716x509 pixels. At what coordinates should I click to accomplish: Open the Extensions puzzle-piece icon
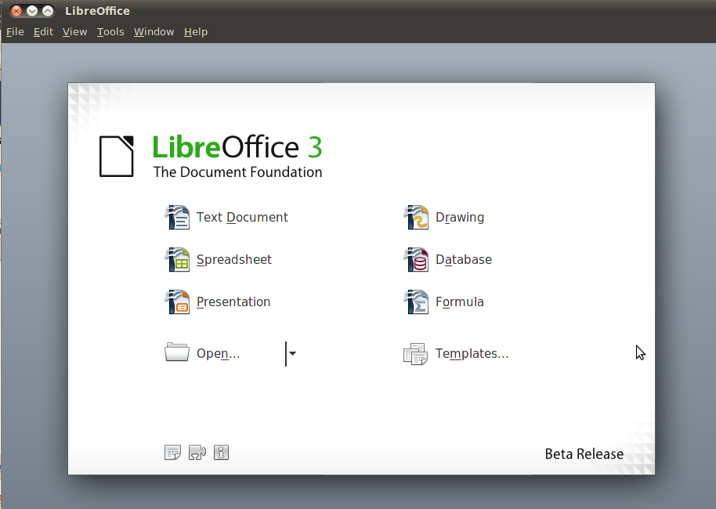[x=197, y=452]
